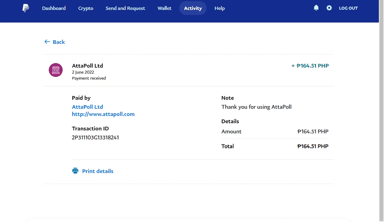The height and width of the screenshot is (222, 384).
Task: Click the Note heading
Action: (228, 98)
